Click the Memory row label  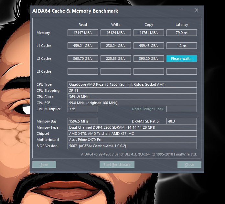43,33
